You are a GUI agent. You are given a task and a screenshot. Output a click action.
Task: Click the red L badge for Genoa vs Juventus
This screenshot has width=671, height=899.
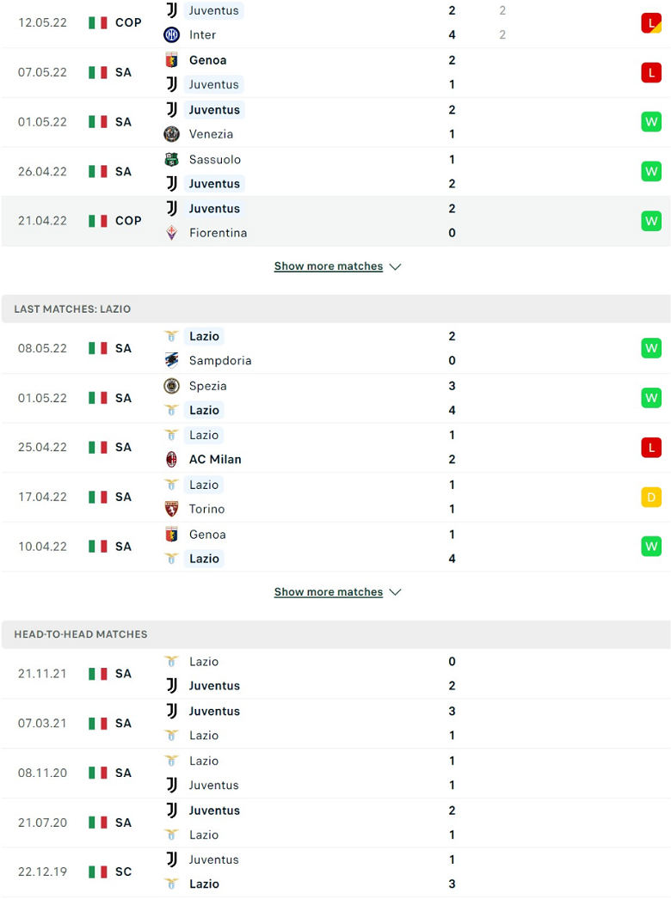pyautogui.click(x=651, y=73)
